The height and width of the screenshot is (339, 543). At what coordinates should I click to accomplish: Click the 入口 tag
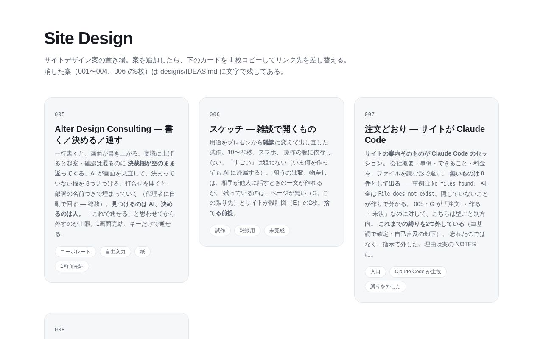375,272
